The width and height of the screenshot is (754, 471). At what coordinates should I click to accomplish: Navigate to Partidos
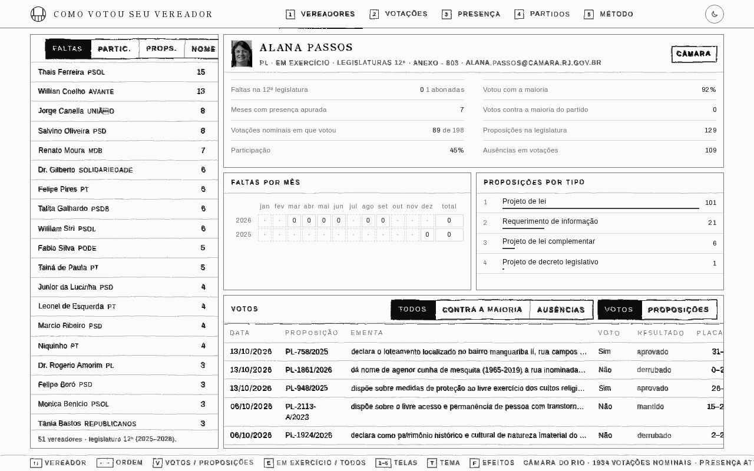coord(543,14)
